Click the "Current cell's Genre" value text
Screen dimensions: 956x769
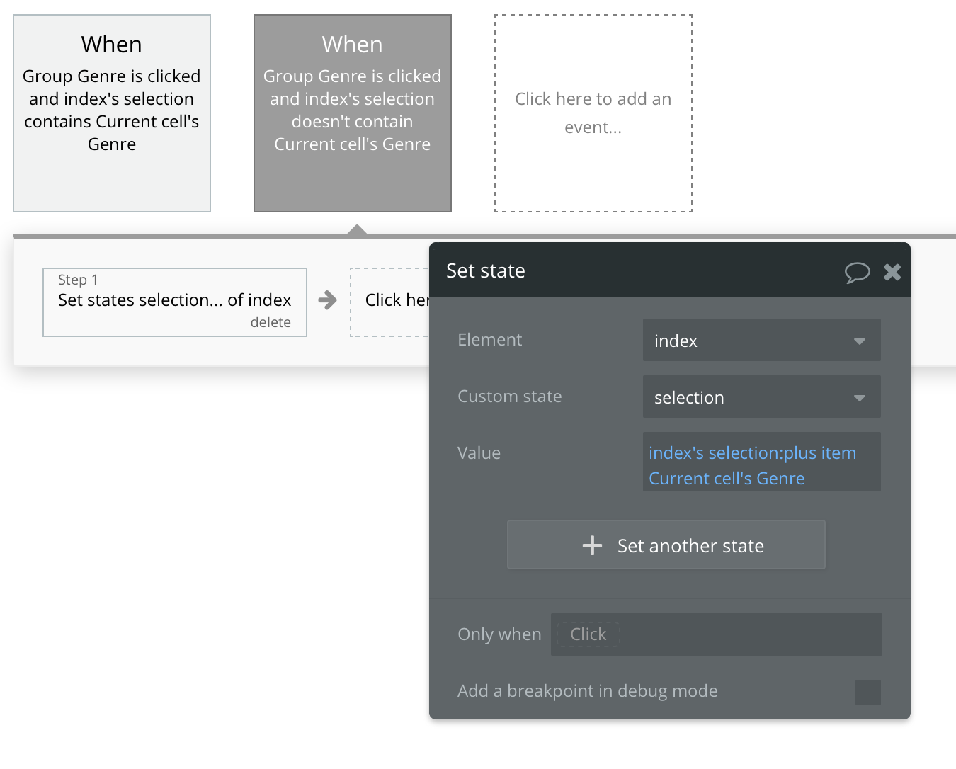click(727, 479)
